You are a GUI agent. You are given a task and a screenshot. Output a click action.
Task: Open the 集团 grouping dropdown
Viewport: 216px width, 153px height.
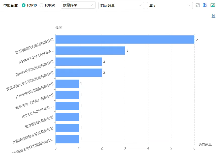tap(170, 6)
